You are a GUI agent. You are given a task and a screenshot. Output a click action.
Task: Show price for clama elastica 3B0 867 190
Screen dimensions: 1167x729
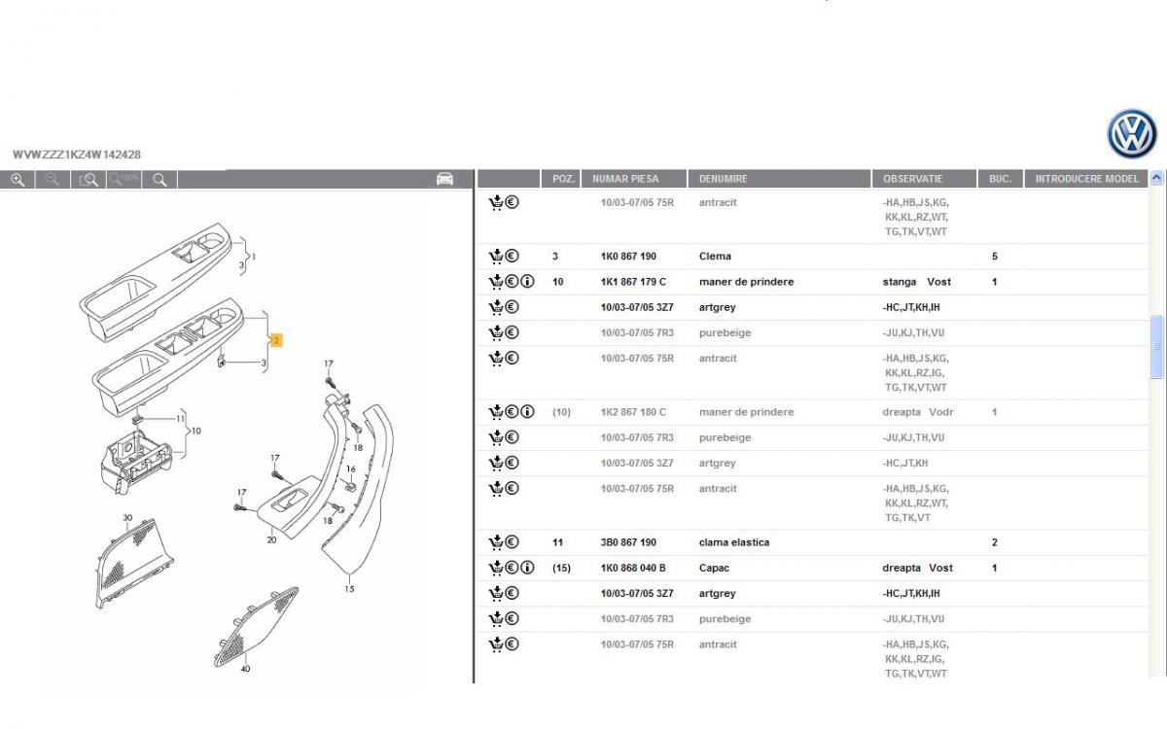(512, 542)
